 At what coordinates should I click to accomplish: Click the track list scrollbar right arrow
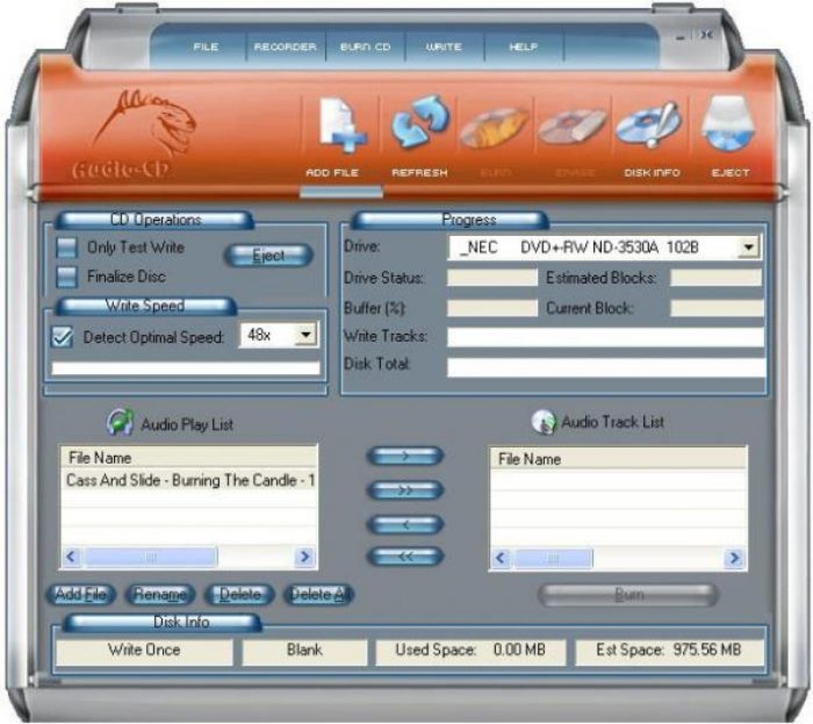[x=733, y=559]
